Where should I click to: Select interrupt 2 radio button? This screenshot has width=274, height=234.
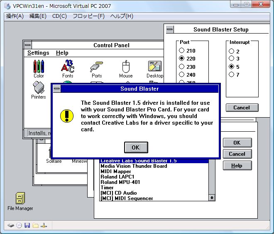(231, 51)
